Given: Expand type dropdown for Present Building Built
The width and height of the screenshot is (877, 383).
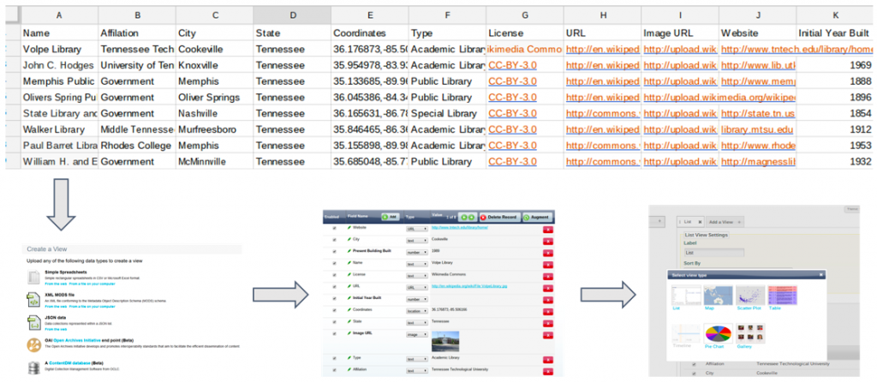Looking at the screenshot, I should [415, 251].
